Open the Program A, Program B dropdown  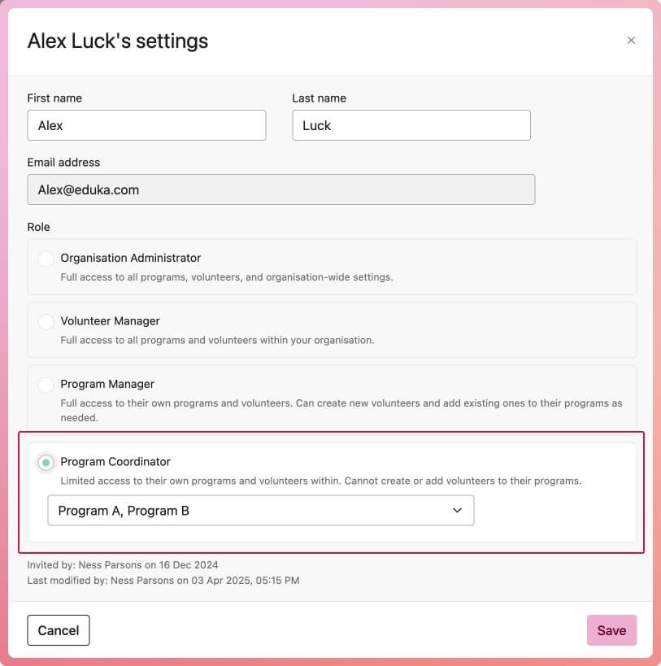260,511
